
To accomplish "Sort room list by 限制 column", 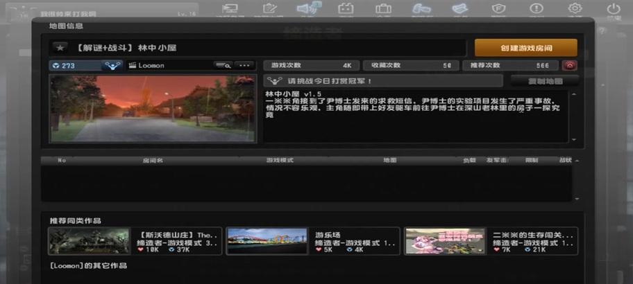I will point(531,160).
